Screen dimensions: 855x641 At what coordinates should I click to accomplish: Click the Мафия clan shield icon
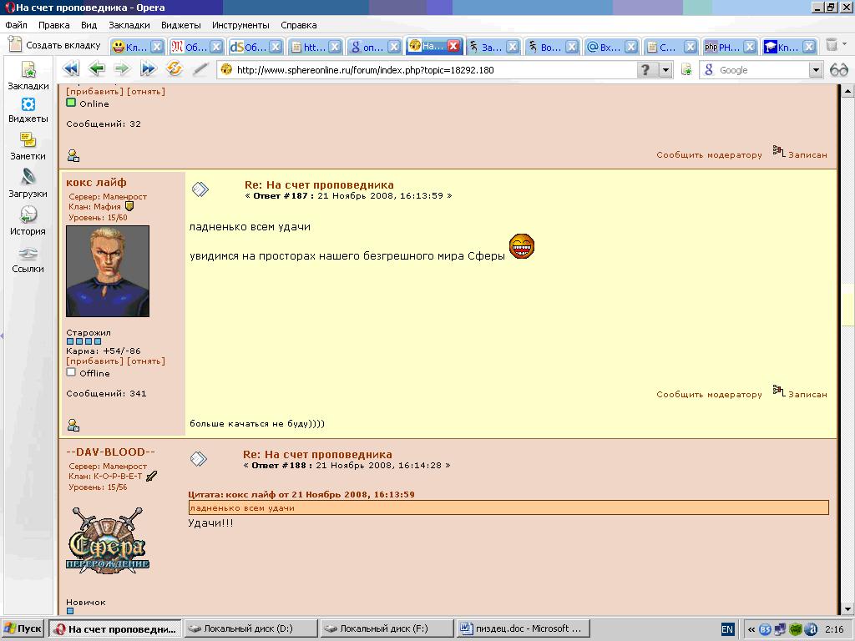click(129, 207)
